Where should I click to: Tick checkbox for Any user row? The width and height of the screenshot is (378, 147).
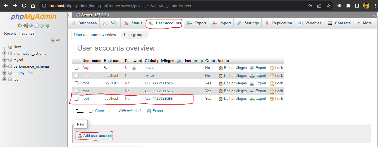pyautogui.click(x=76, y=68)
